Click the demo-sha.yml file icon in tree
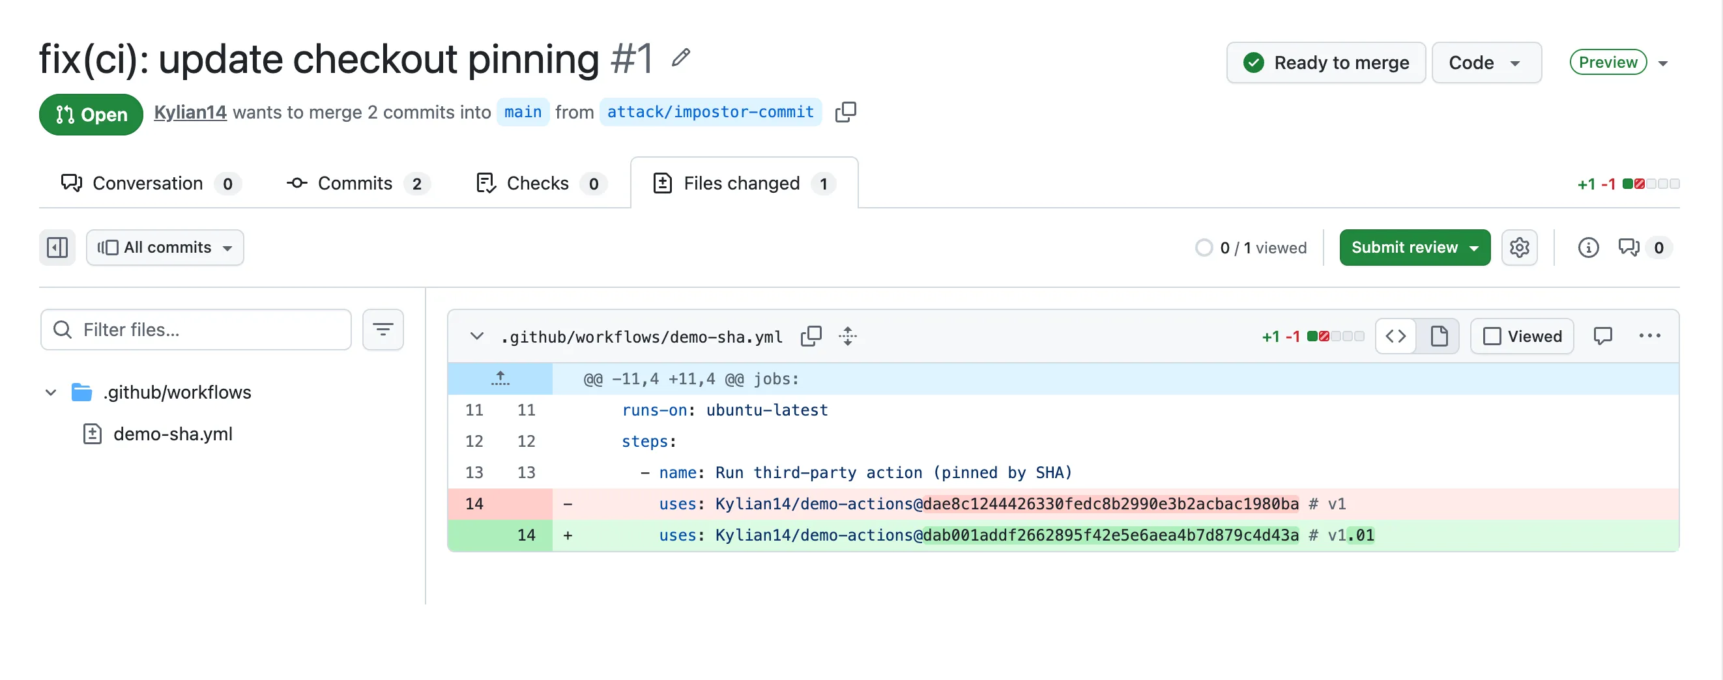Screen dimensions: 1723x680 pos(93,434)
